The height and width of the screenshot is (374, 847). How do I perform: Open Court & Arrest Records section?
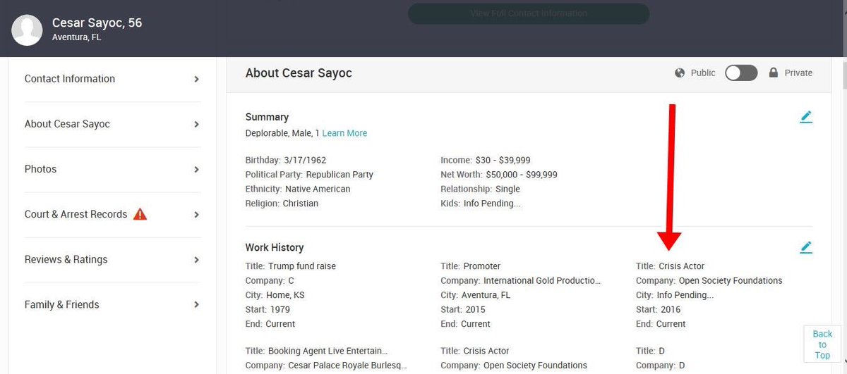(x=76, y=214)
